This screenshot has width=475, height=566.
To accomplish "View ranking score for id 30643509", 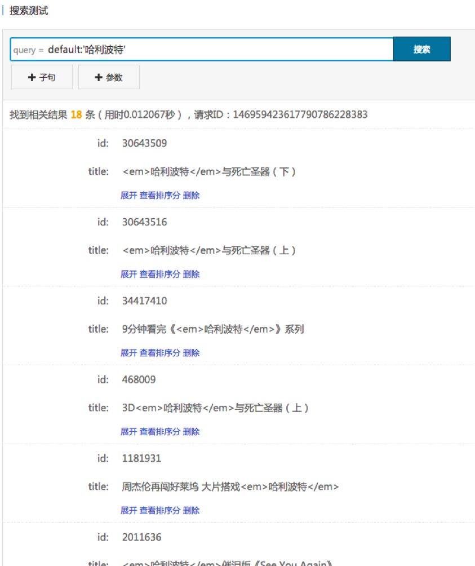I will (160, 196).
